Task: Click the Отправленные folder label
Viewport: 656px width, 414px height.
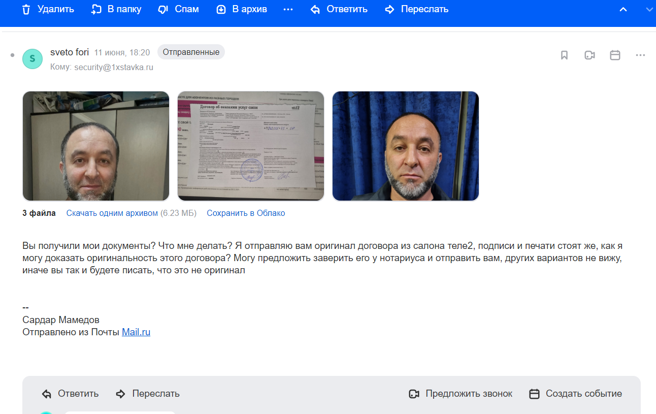Action: point(191,52)
